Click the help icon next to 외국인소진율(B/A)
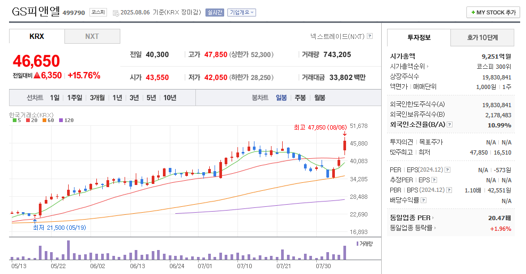The height and width of the screenshot is (274, 526). click(x=450, y=125)
